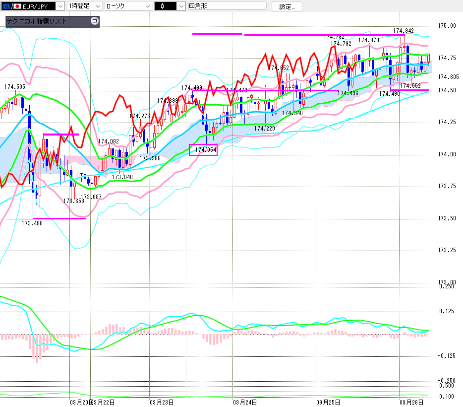The width and height of the screenshot is (463, 407).
Task: Expand the 1時間足 timeframe dropdown
Action: coord(97,6)
